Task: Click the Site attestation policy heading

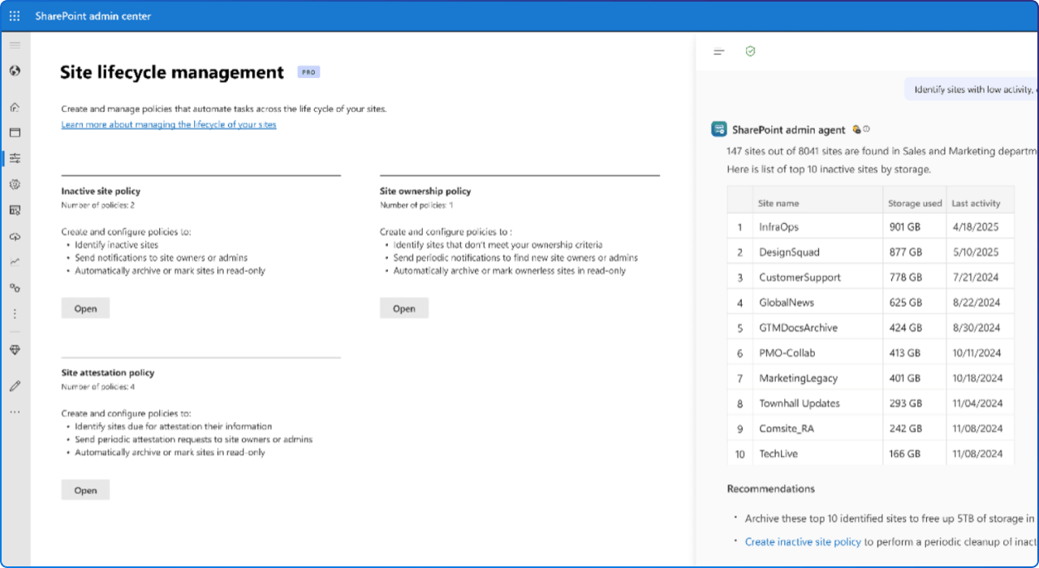Action: 108,373
